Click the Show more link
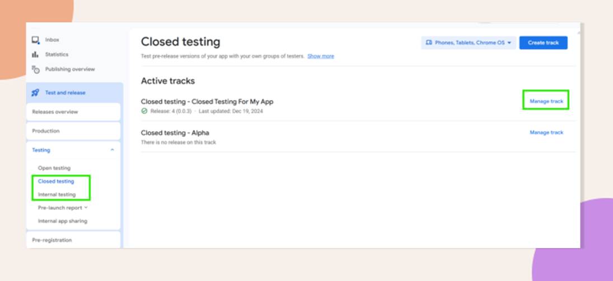Screen dimensions: 613x281 pos(321,56)
